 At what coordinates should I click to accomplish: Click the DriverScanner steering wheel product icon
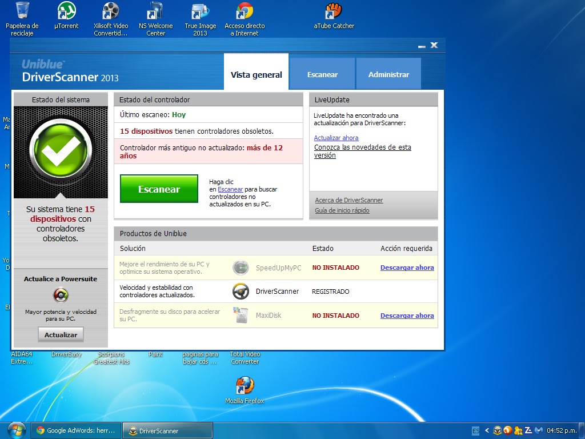(x=241, y=291)
